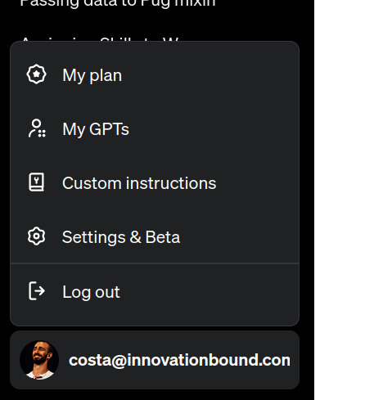365x400 pixels.
Task: Click the costa@innovationbound email address text
Action: click(x=179, y=360)
